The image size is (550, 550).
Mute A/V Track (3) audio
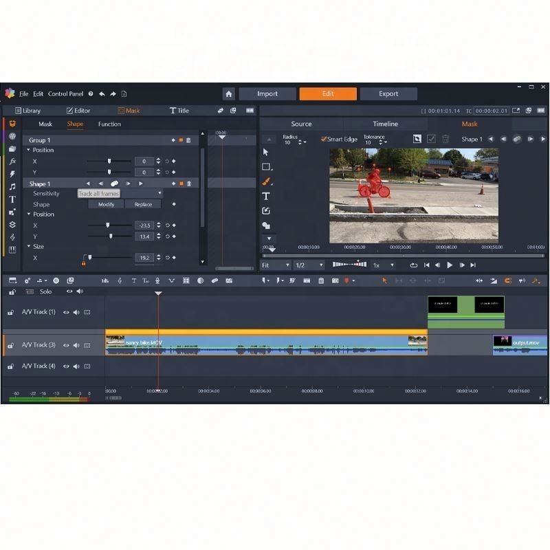tap(76, 345)
